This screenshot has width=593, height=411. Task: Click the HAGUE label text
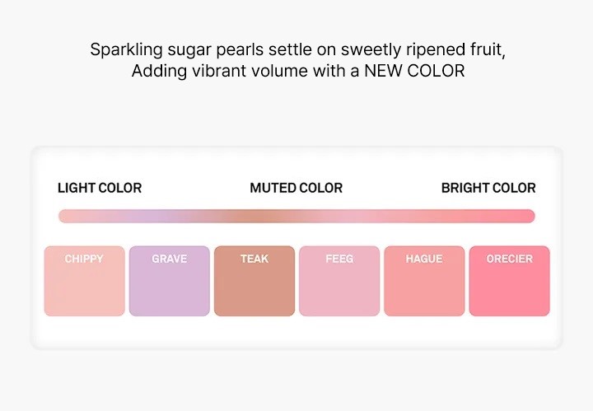click(424, 259)
